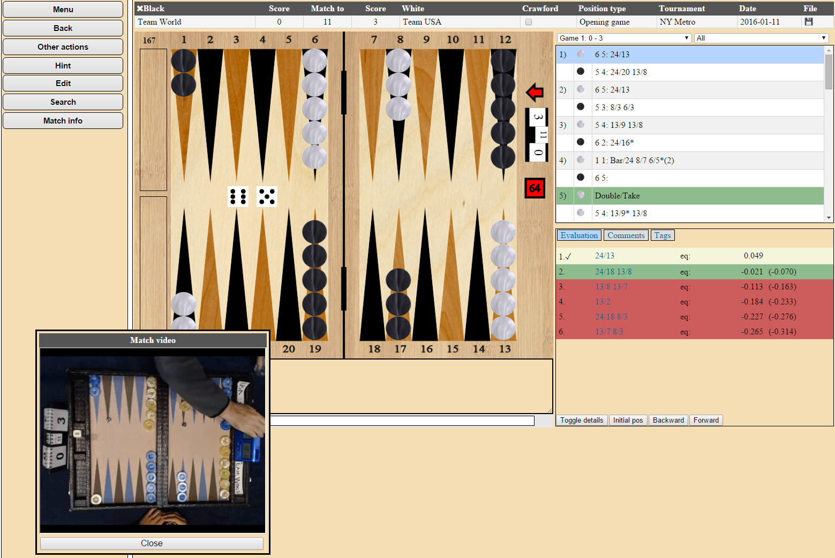Click the save disk icon under File
Image resolution: width=835 pixels, height=558 pixels.
pos(808,22)
